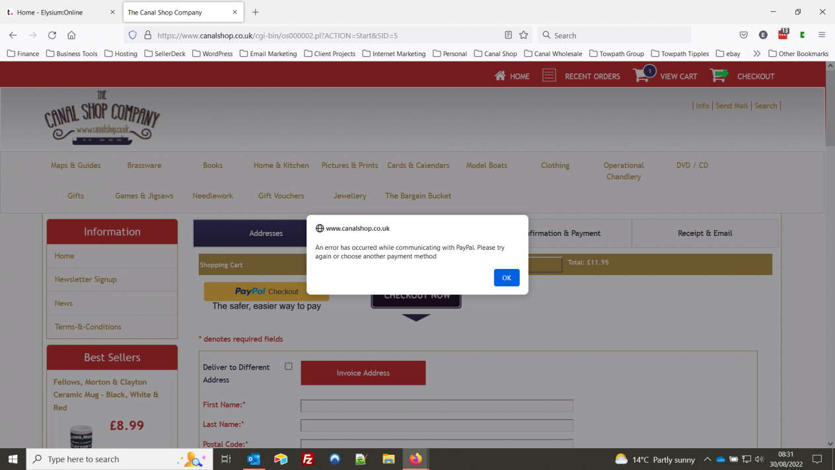
Task: Click the Checkout cart icon in header
Action: click(719, 75)
